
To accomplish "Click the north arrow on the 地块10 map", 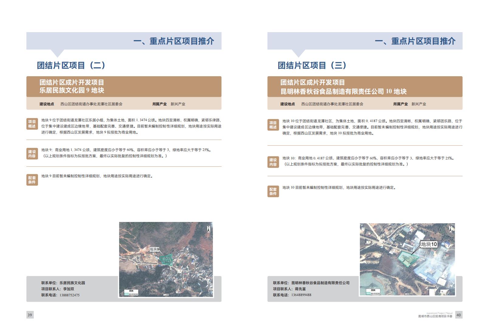I will (x=451, y=228).
